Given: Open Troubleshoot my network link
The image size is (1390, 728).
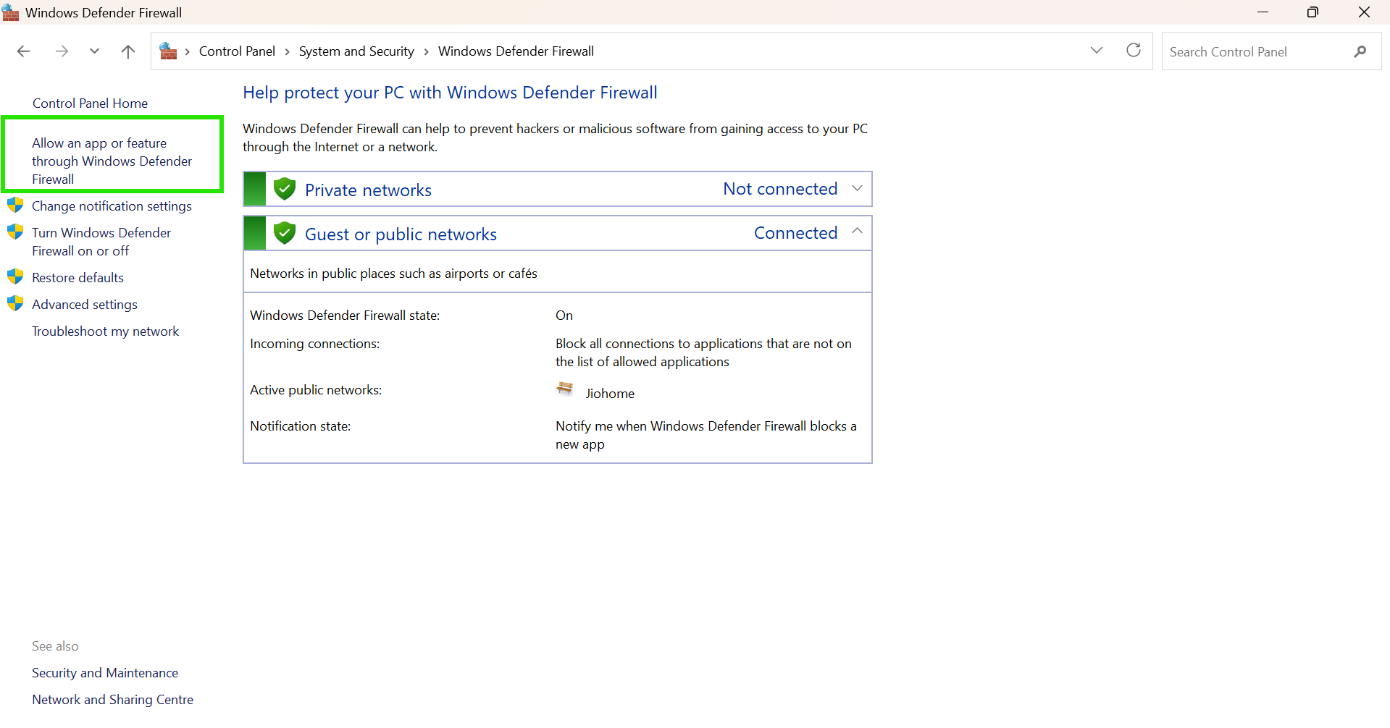Looking at the screenshot, I should pyautogui.click(x=105, y=331).
